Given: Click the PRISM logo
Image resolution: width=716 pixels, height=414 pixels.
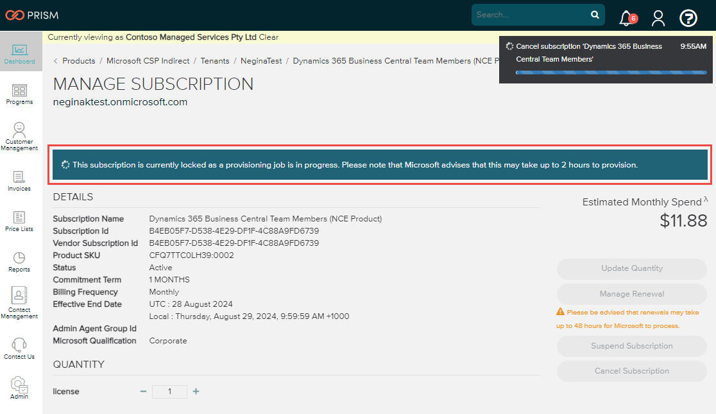Looking at the screenshot, I should click(x=32, y=15).
